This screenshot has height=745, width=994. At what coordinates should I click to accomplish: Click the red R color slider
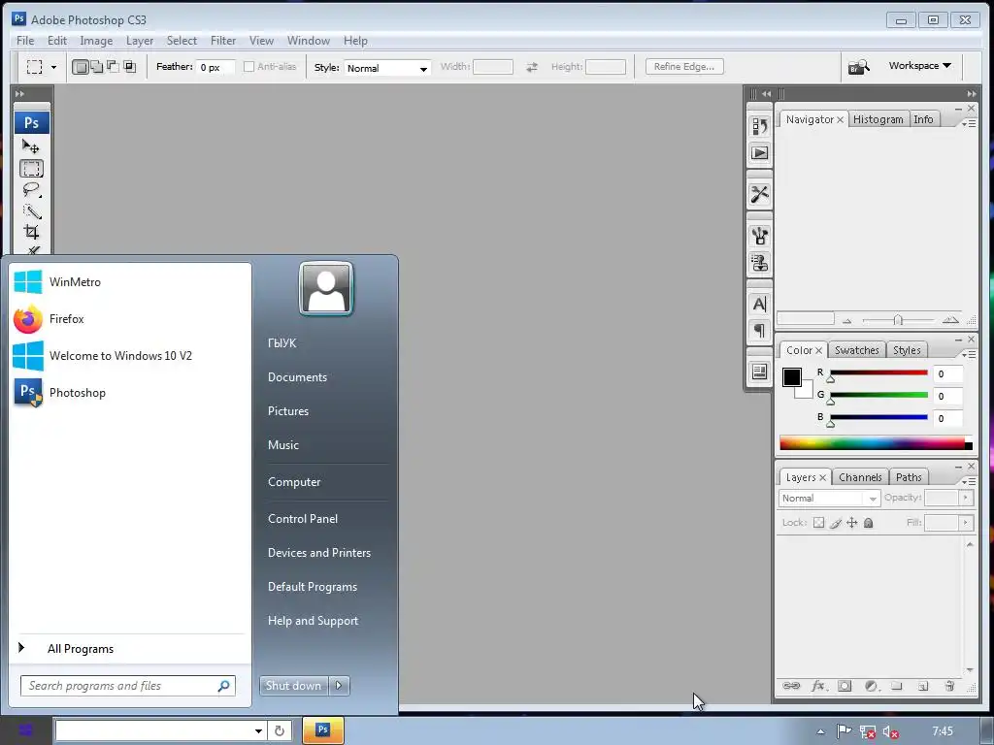click(x=878, y=372)
